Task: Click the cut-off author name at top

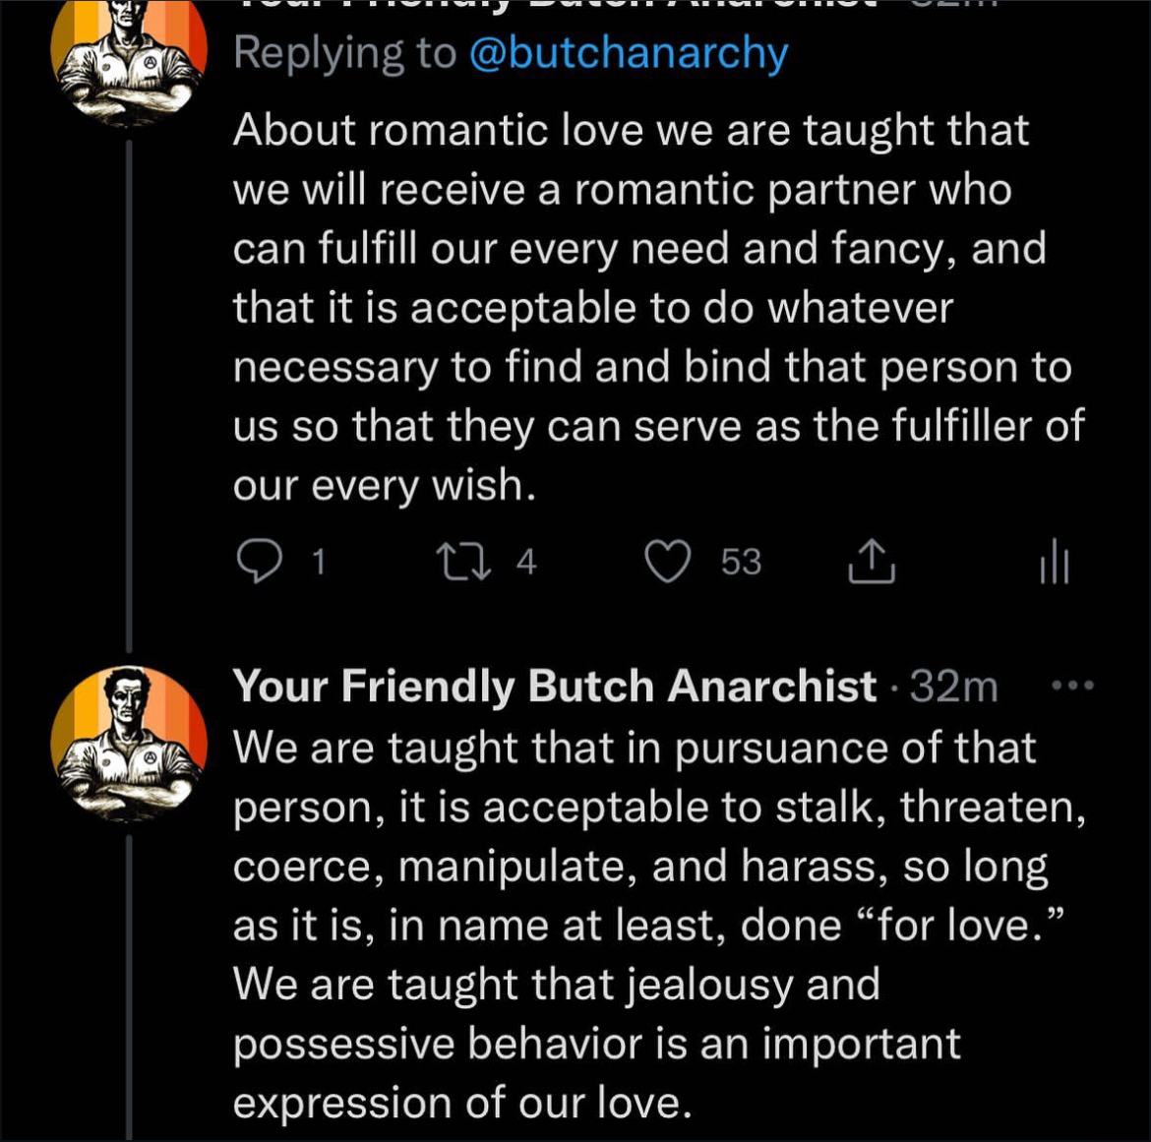Action: click(x=551, y=8)
